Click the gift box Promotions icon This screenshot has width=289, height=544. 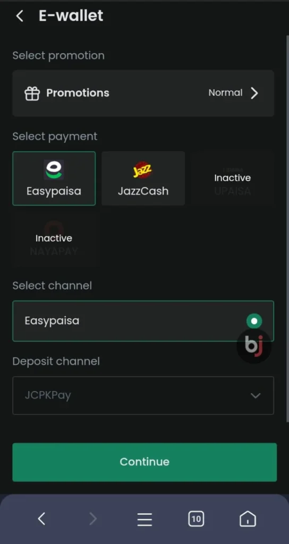[x=32, y=93]
